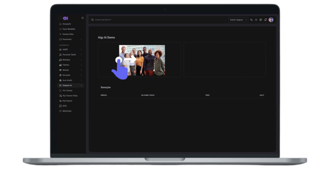Click the group photo thumbnail in upload area
The image size is (330, 169).
[x=142, y=60]
